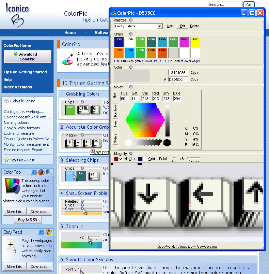Collapse the Chips section arrow in ColorPic
The image size is (269, 274).
click(131, 34)
